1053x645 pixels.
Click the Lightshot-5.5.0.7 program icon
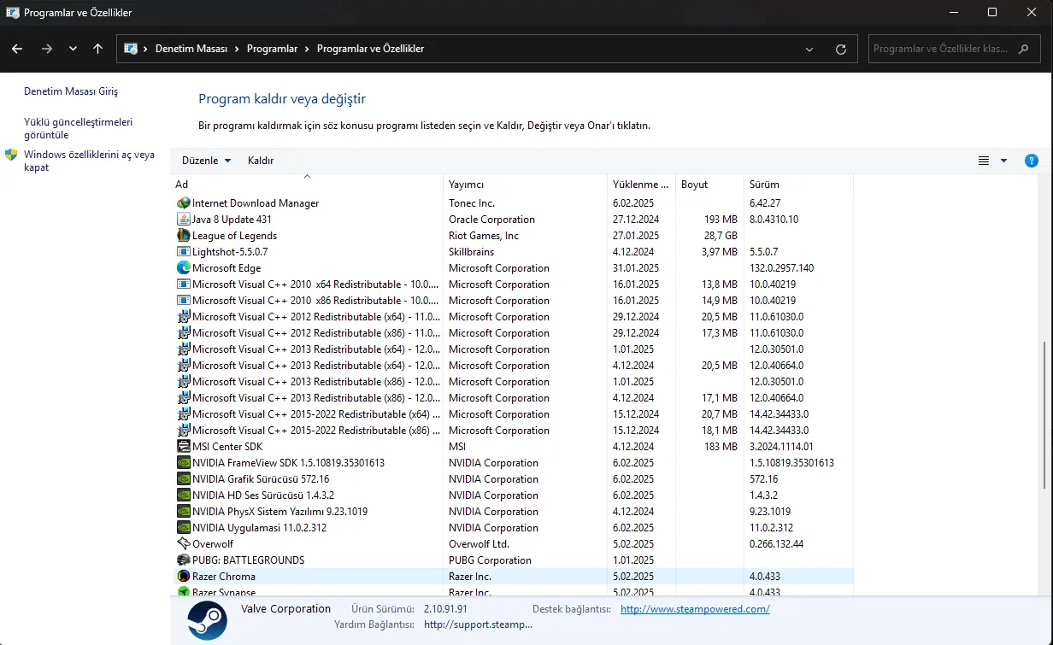[x=183, y=252]
